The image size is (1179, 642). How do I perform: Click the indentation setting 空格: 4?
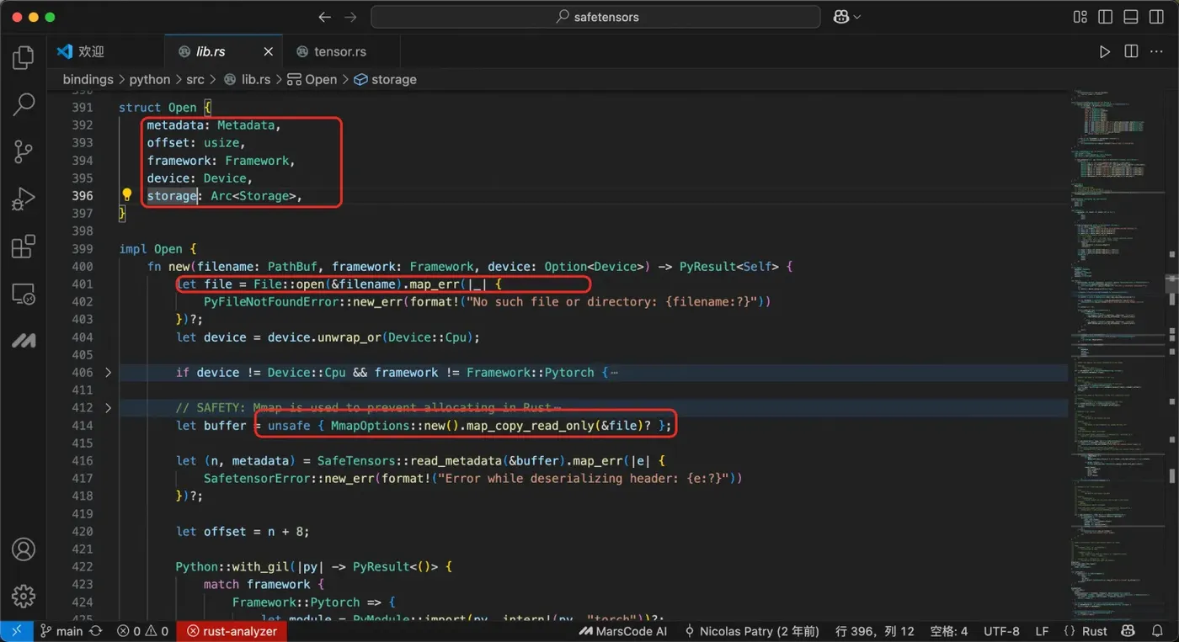[x=948, y=631]
